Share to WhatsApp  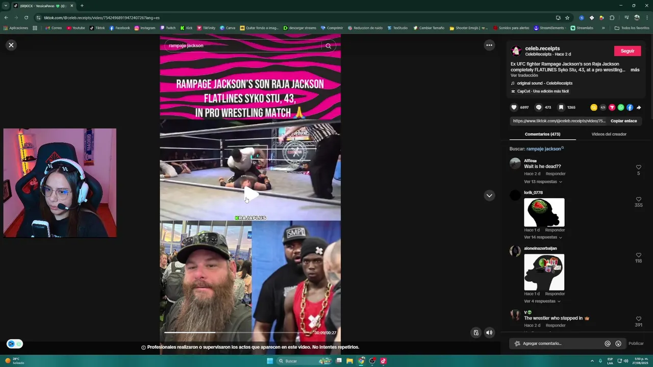pyautogui.click(x=621, y=108)
